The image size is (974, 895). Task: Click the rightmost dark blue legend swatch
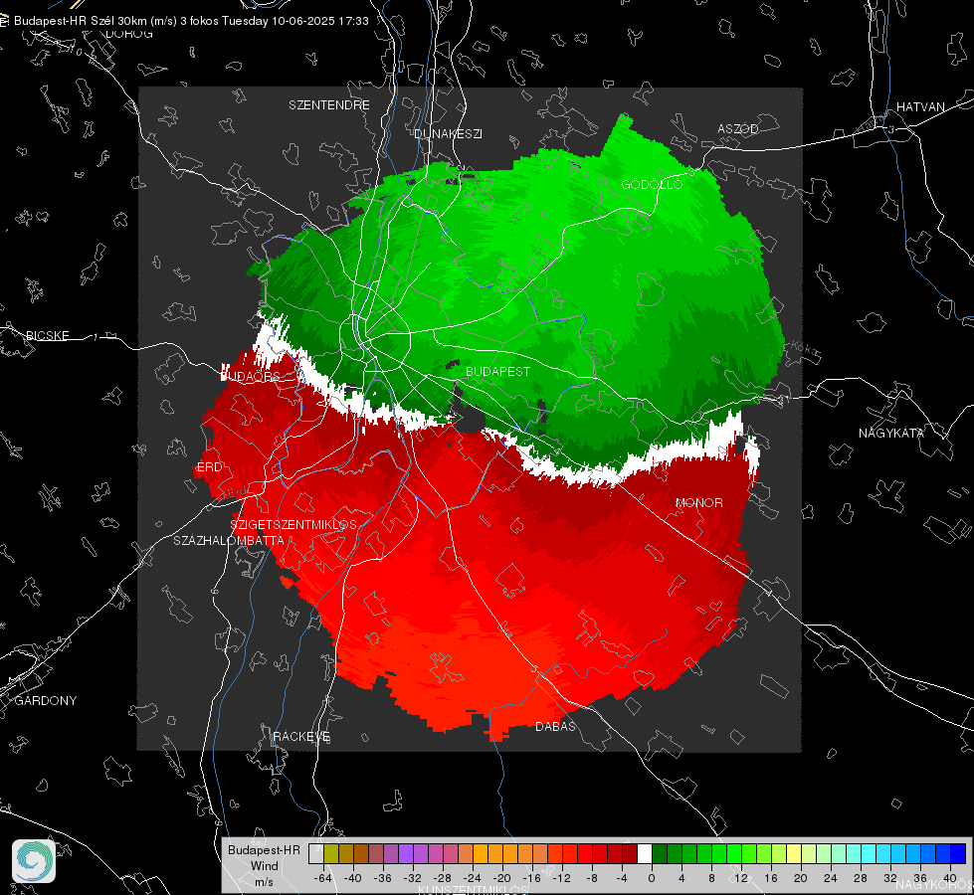pos(958,853)
